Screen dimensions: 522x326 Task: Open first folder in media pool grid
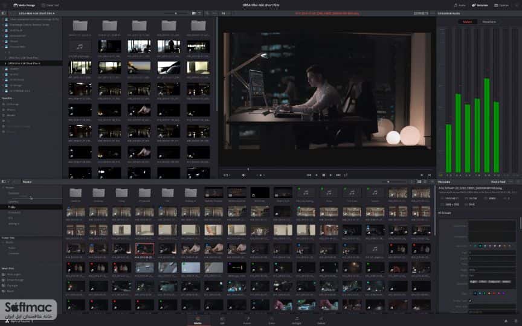76,193
